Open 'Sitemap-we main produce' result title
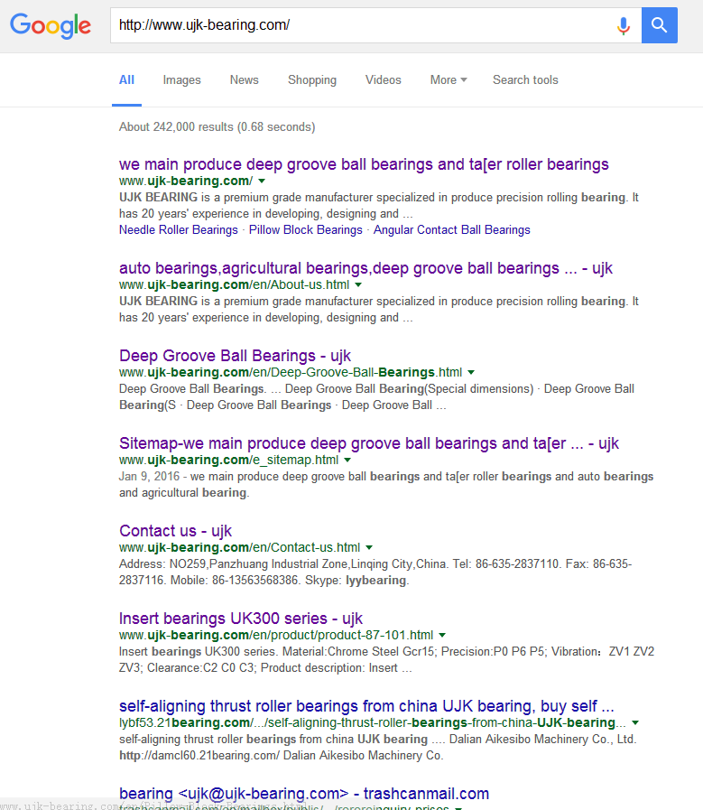This screenshot has height=810, width=703. click(x=369, y=443)
